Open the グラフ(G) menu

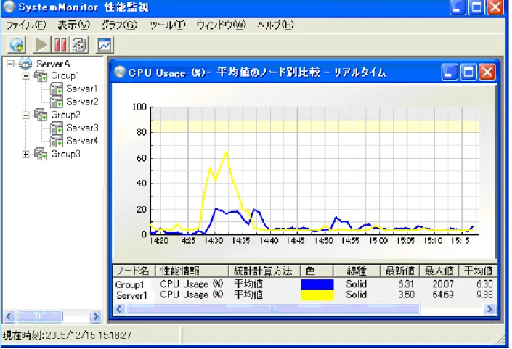click(x=119, y=25)
